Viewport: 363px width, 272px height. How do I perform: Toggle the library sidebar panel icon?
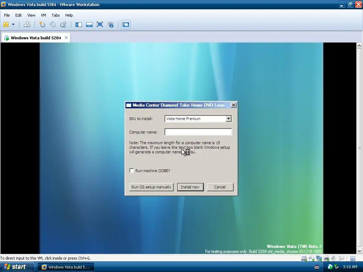coord(78,24)
